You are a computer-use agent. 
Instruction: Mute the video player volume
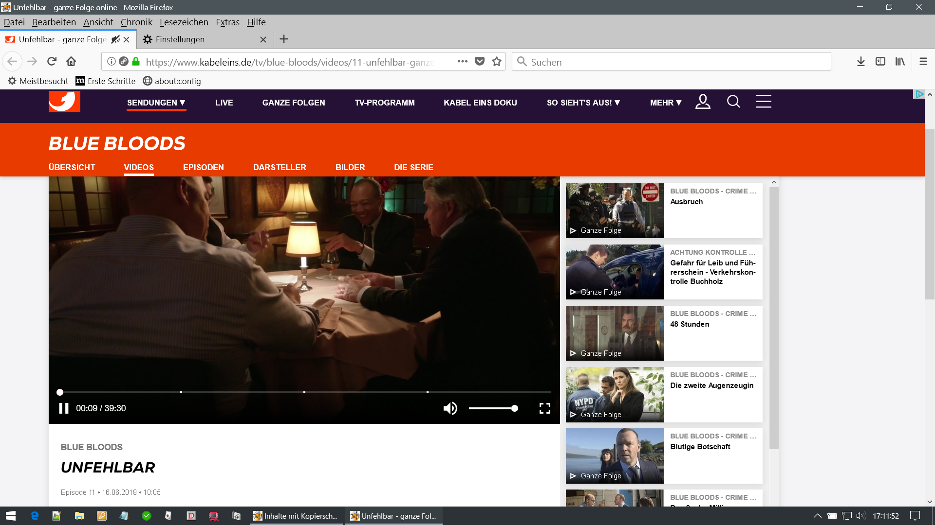[450, 408]
